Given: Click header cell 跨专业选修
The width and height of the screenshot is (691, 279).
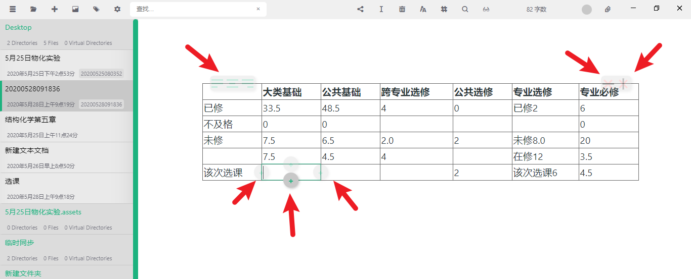Looking at the screenshot, I should click(416, 92).
